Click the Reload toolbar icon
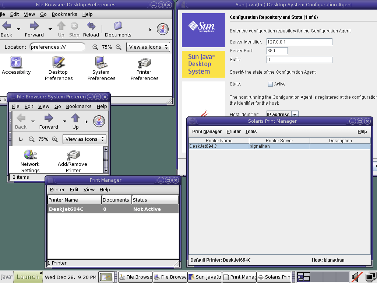The image size is (377, 283). [91, 29]
